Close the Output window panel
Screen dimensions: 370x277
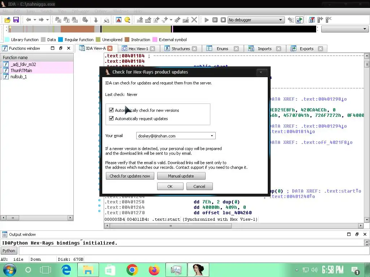tap(365, 234)
